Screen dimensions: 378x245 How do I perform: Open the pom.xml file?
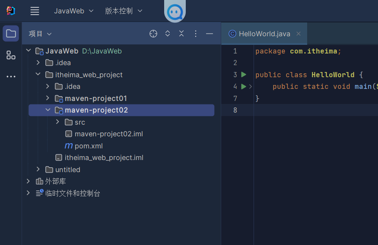point(121,146)
